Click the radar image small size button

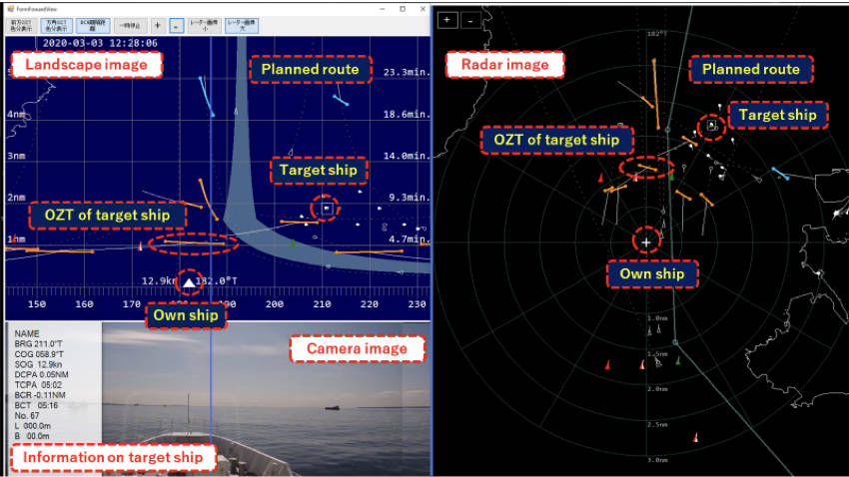(203, 26)
